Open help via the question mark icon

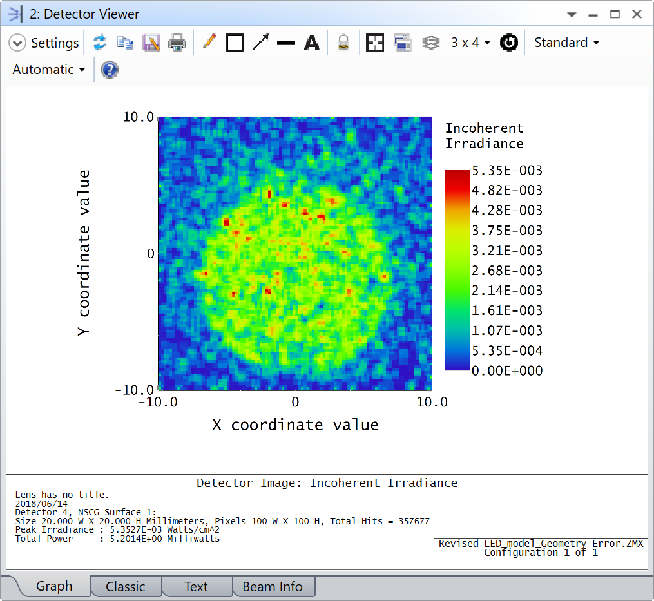110,70
